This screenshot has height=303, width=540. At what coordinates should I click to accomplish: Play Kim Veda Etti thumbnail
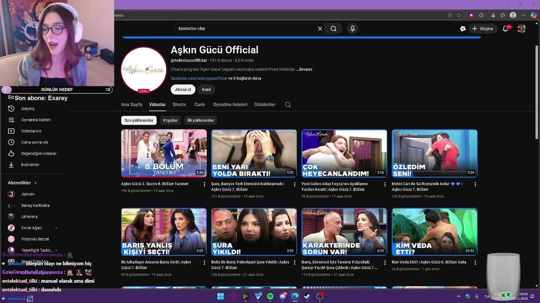435,232
